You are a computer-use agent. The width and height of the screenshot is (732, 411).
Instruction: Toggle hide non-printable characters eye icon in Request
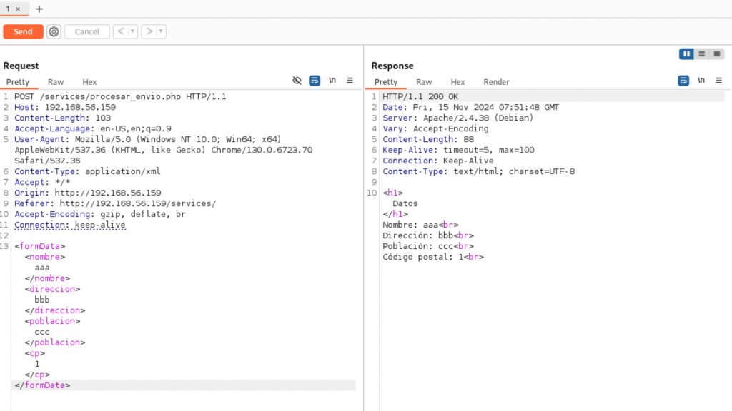pyautogui.click(x=297, y=81)
